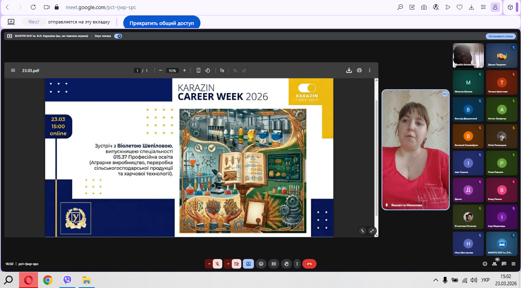Open the PDF viewer more actions menu
This screenshot has width=521, height=288.
point(370,71)
